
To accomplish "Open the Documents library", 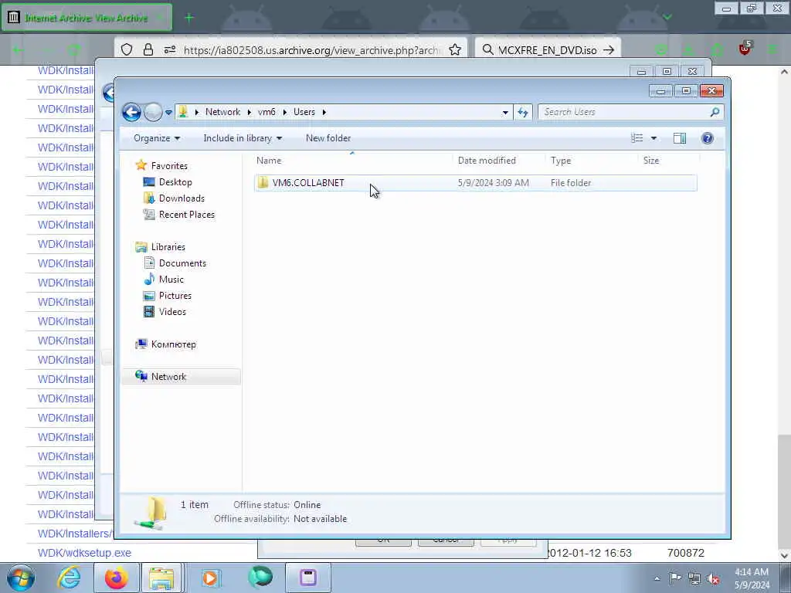I will point(182,263).
